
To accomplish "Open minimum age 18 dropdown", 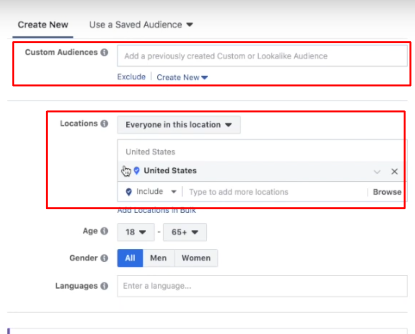I will point(136,232).
